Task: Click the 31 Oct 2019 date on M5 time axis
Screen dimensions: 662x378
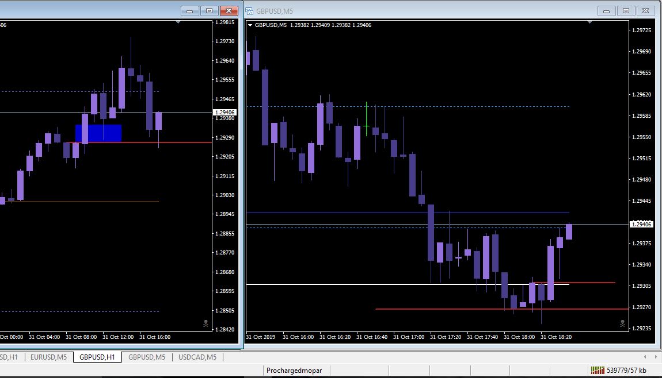Action: 260,337
